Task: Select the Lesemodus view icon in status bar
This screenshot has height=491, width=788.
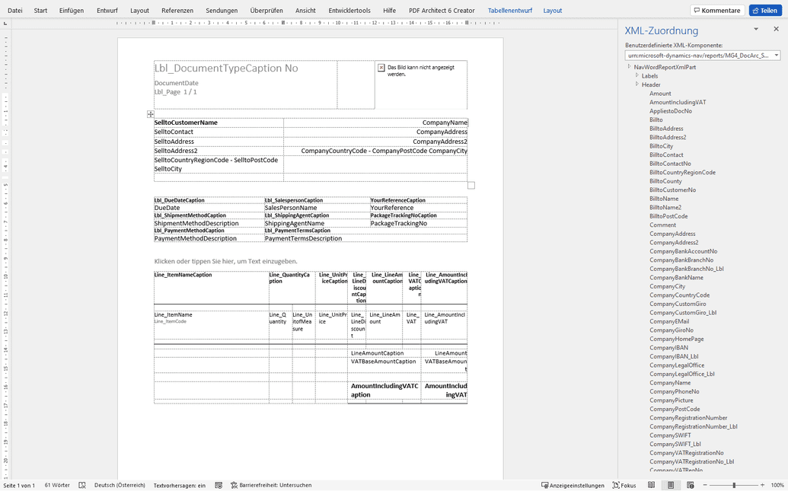Action: 652,485
